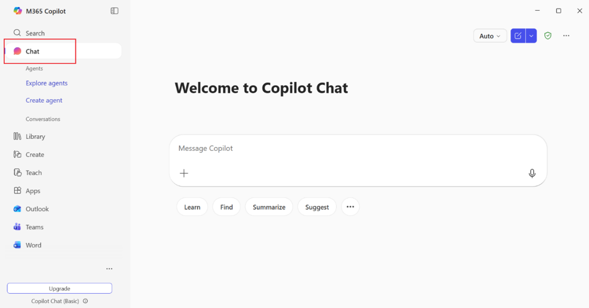Expand the arrow next to new chat button

pyautogui.click(x=531, y=36)
